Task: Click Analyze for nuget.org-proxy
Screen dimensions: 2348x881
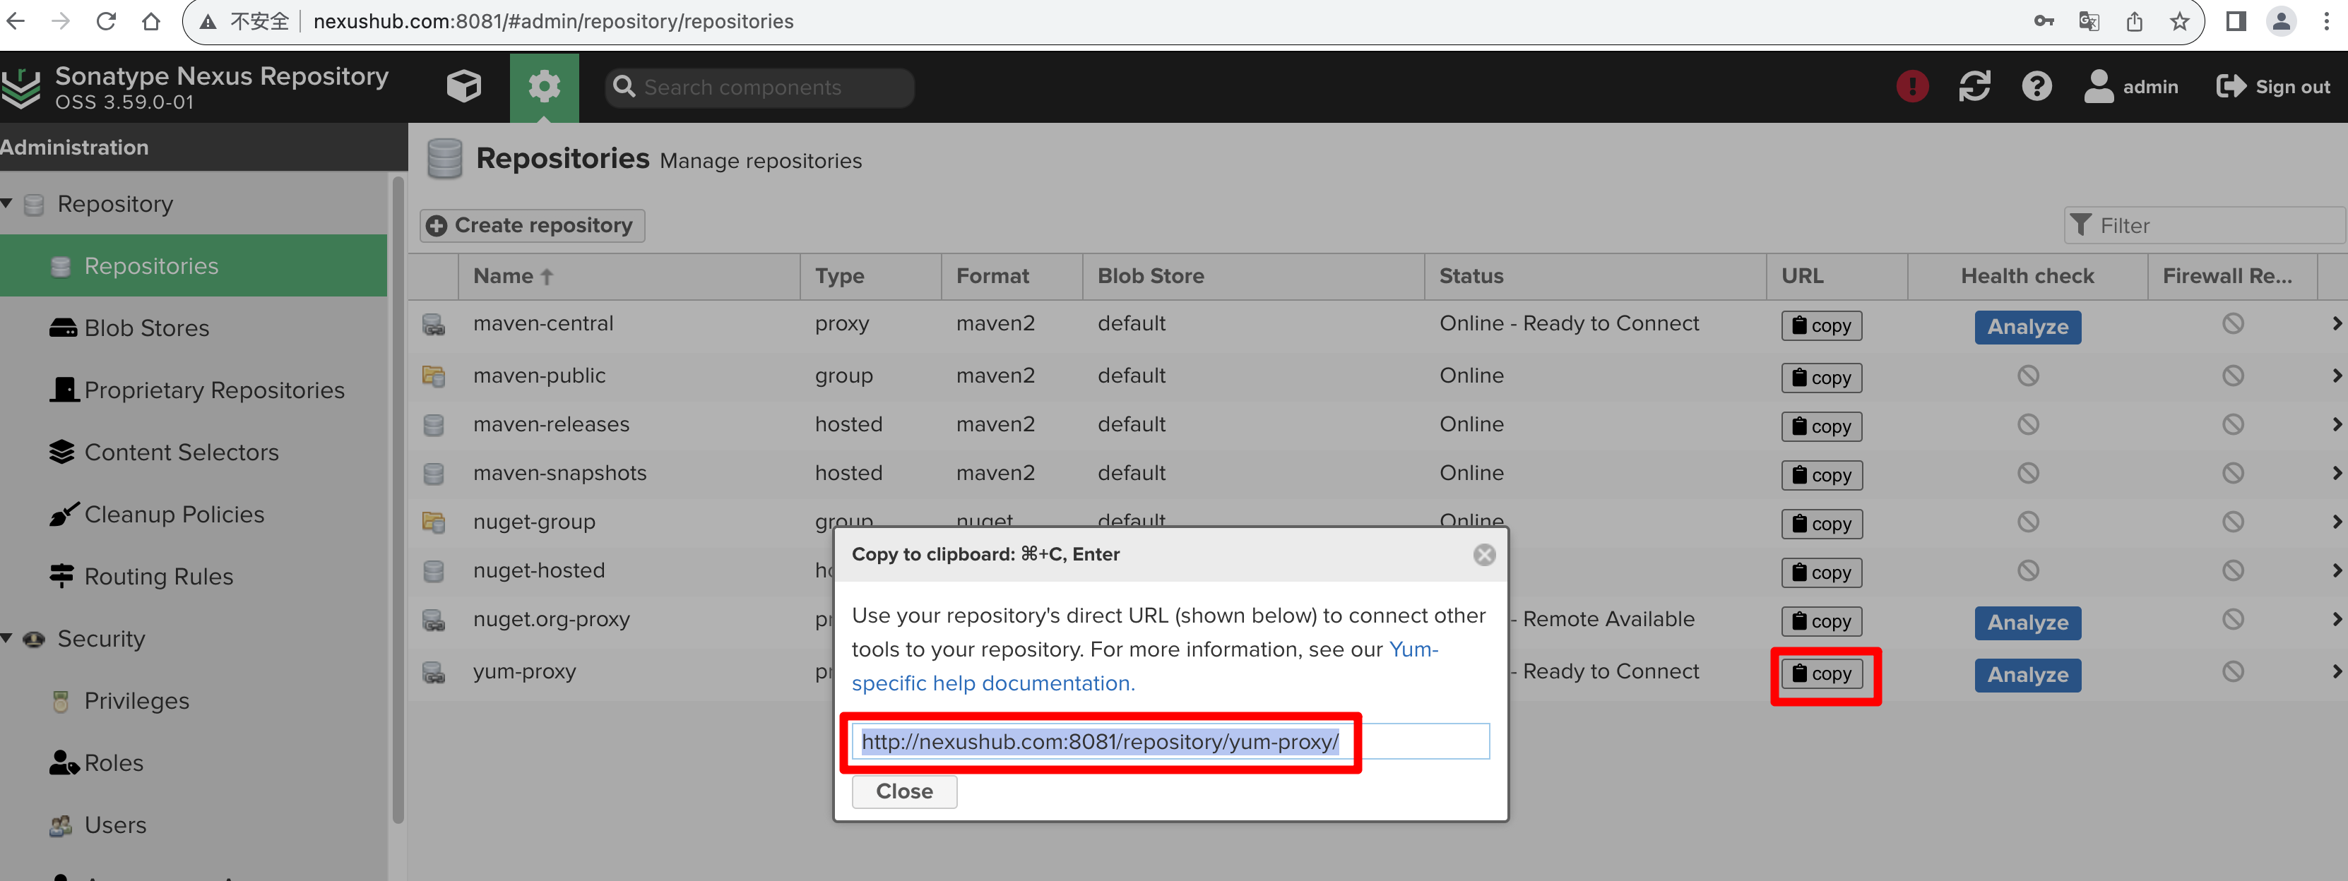Action: (2027, 623)
